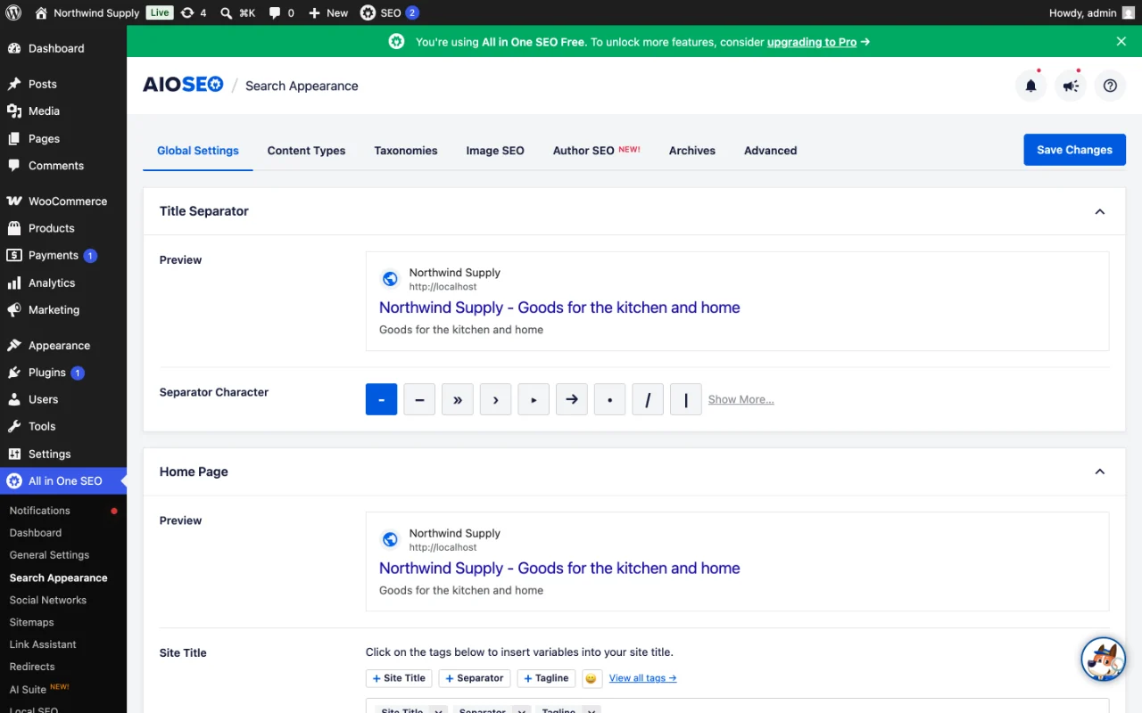Select the single angle › separator

pyautogui.click(x=495, y=399)
